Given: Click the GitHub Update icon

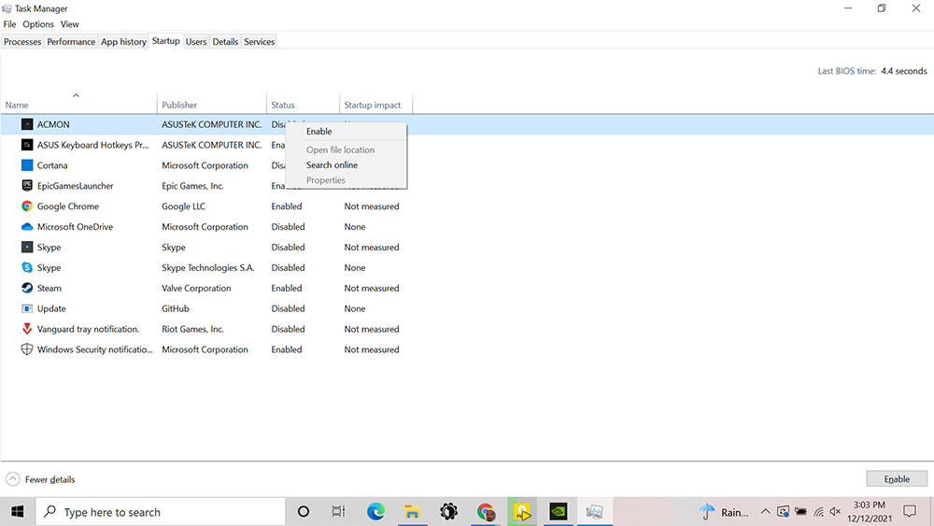Looking at the screenshot, I should [x=27, y=308].
